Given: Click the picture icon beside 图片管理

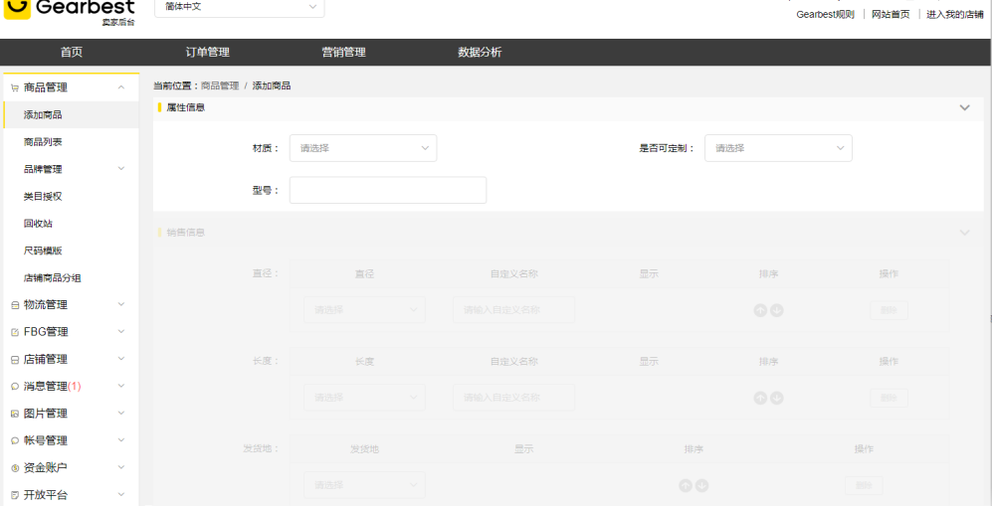Looking at the screenshot, I should (x=15, y=414).
